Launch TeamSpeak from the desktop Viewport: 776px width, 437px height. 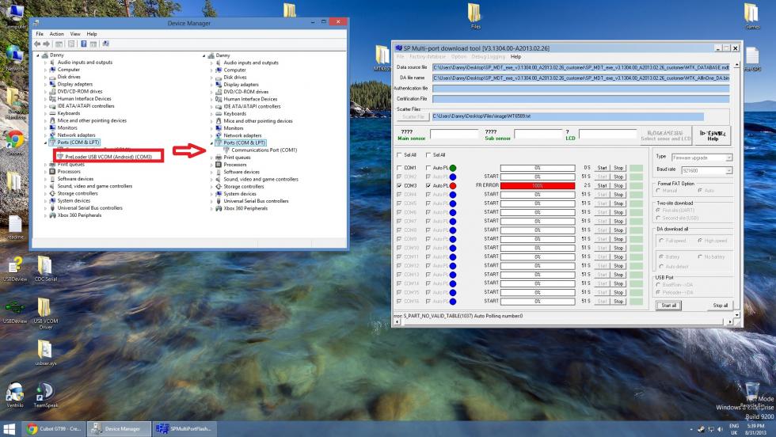[45, 395]
